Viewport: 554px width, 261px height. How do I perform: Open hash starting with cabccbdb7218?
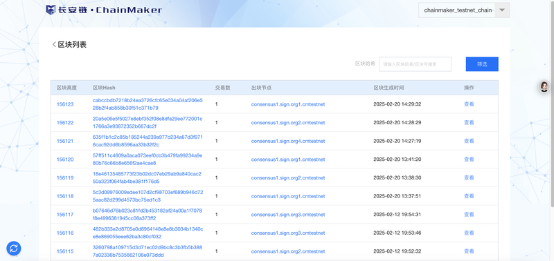(148, 104)
